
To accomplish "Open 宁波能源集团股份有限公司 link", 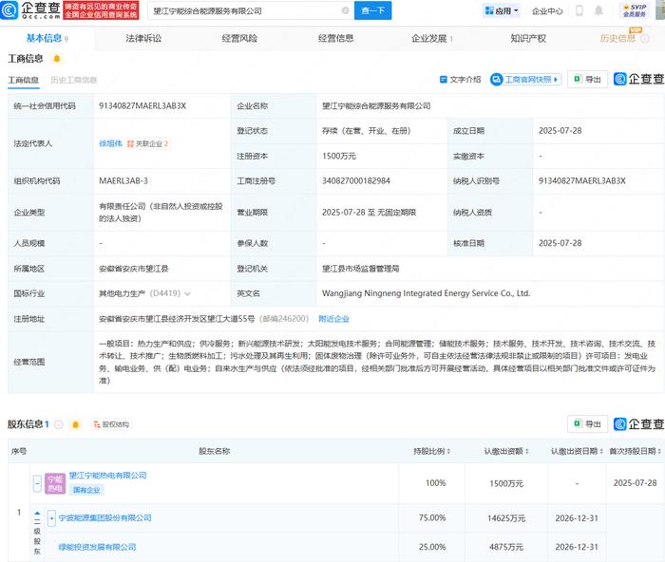I will (105, 518).
